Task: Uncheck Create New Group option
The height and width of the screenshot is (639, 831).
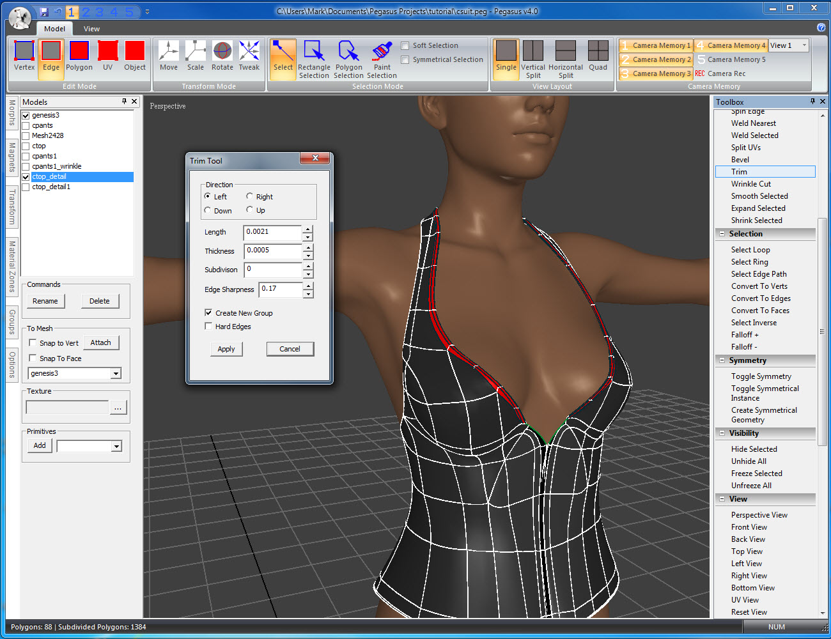Action: pyautogui.click(x=208, y=312)
